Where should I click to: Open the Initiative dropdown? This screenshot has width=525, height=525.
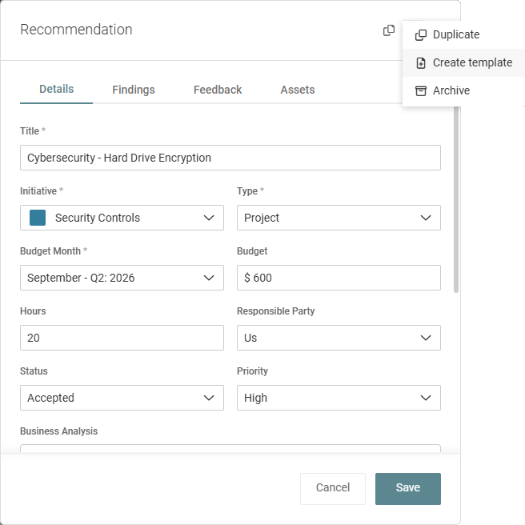point(122,218)
